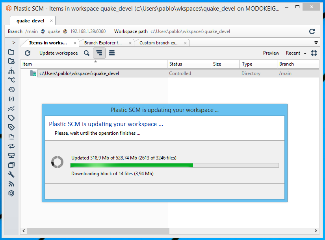
Task: Click the curly braces sidebar icon
Action: click(11, 99)
